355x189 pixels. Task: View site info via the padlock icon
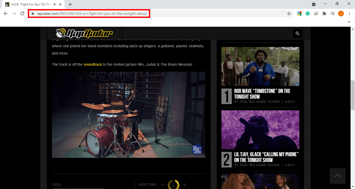pyautogui.click(x=32, y=14)
